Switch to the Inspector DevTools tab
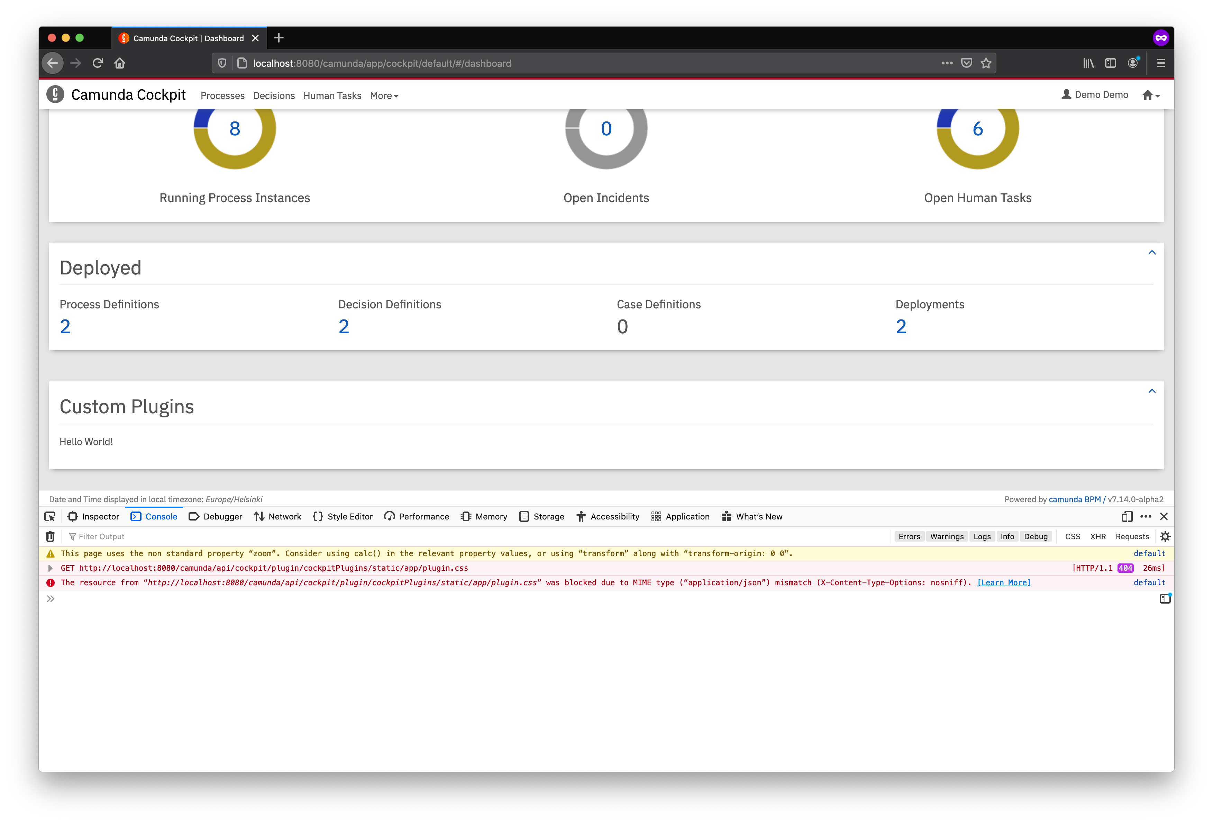 (x=93, y=516)
